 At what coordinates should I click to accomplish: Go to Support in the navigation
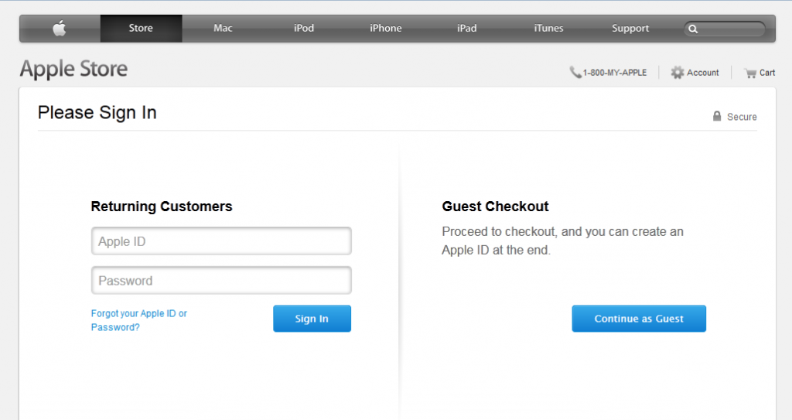[x=630, y=29]
